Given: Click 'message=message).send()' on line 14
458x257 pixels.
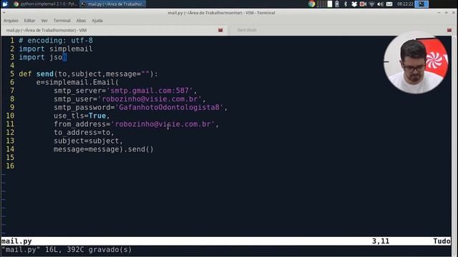Looking at the screenshot, I should [x=103, y=149].
